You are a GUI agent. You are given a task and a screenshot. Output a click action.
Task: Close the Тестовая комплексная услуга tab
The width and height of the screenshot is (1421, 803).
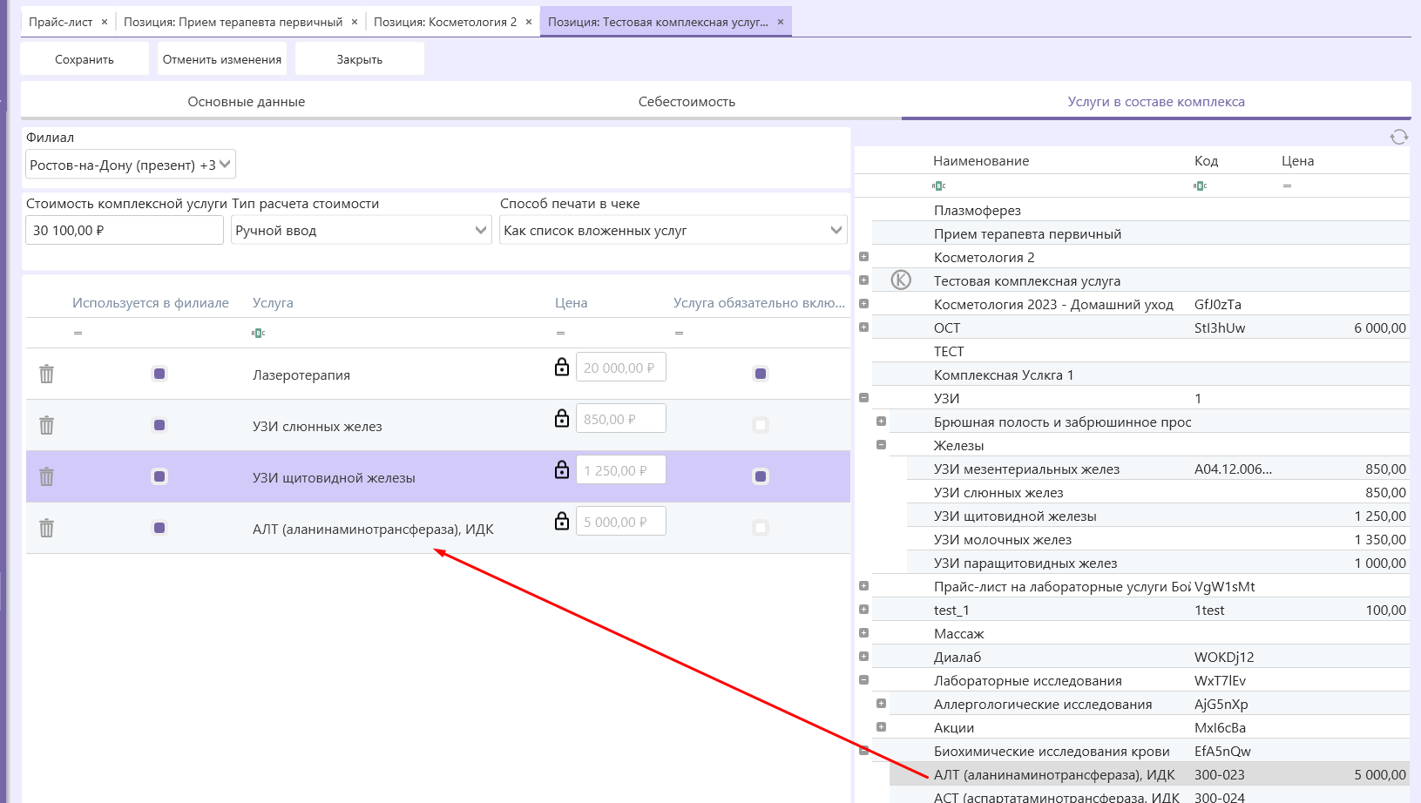coord(781,22)
